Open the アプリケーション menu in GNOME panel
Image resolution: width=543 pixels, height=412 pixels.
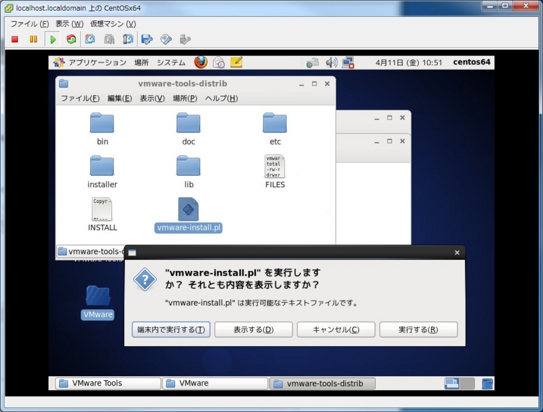click(90, 62)
